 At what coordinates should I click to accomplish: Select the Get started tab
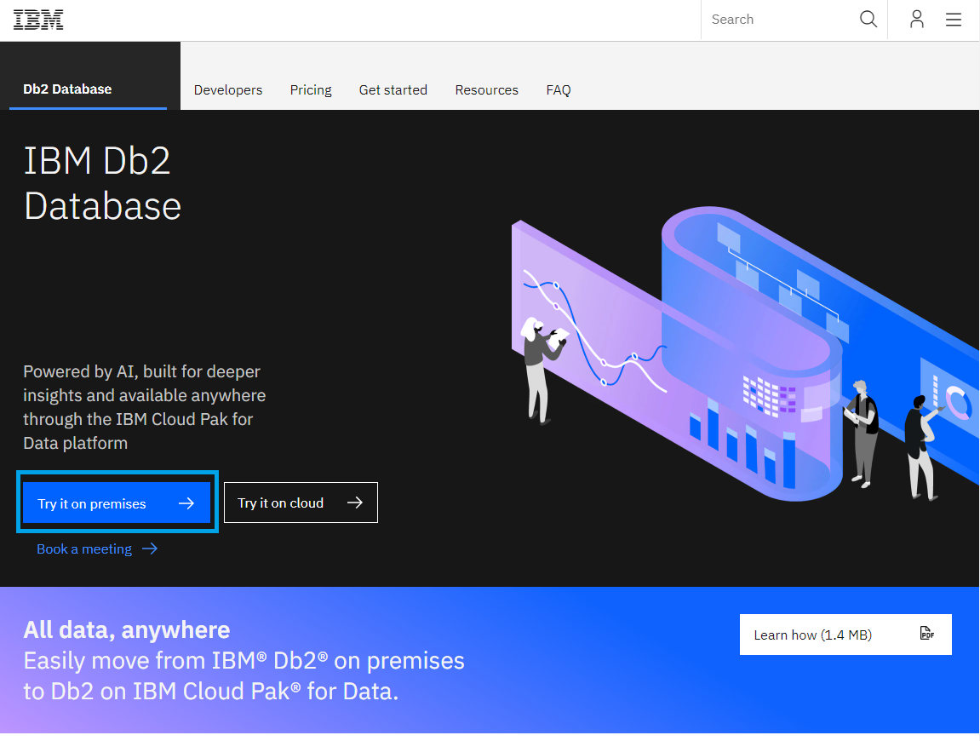393,89
